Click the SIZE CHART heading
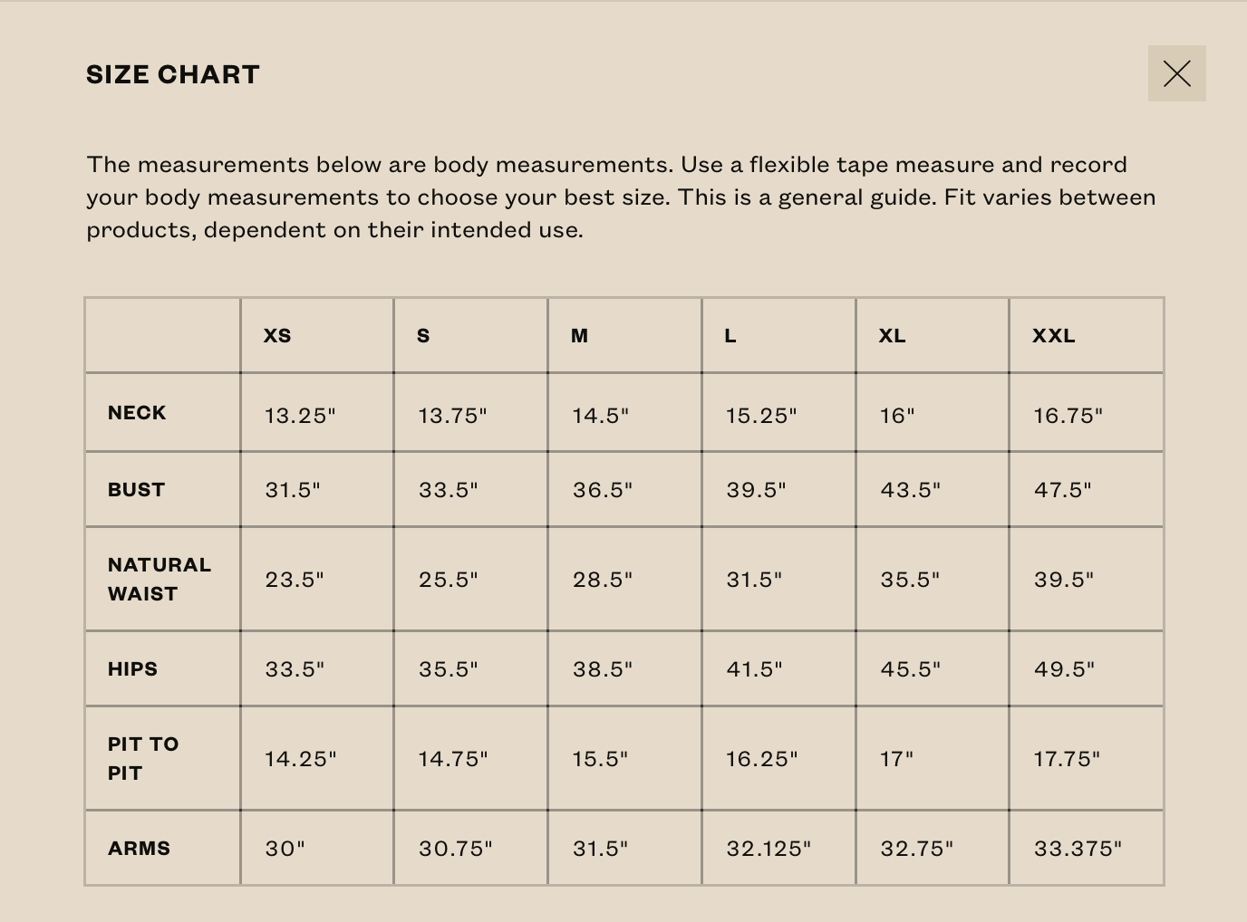Image resolution: width=1247 pixels, height=922 pixels. pyautogui.click(x=173, y=74)
